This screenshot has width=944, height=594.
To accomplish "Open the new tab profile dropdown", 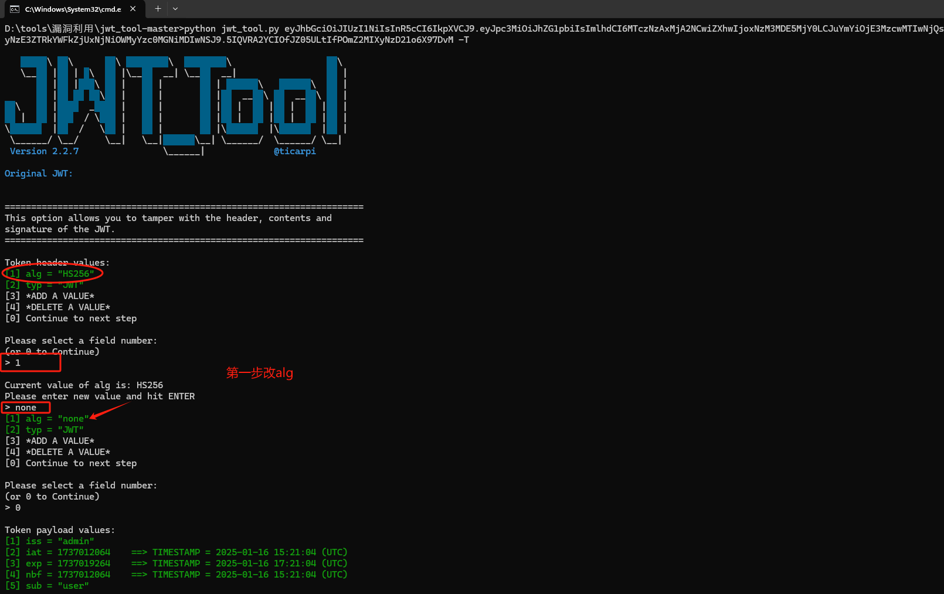I will pos(175,9).
